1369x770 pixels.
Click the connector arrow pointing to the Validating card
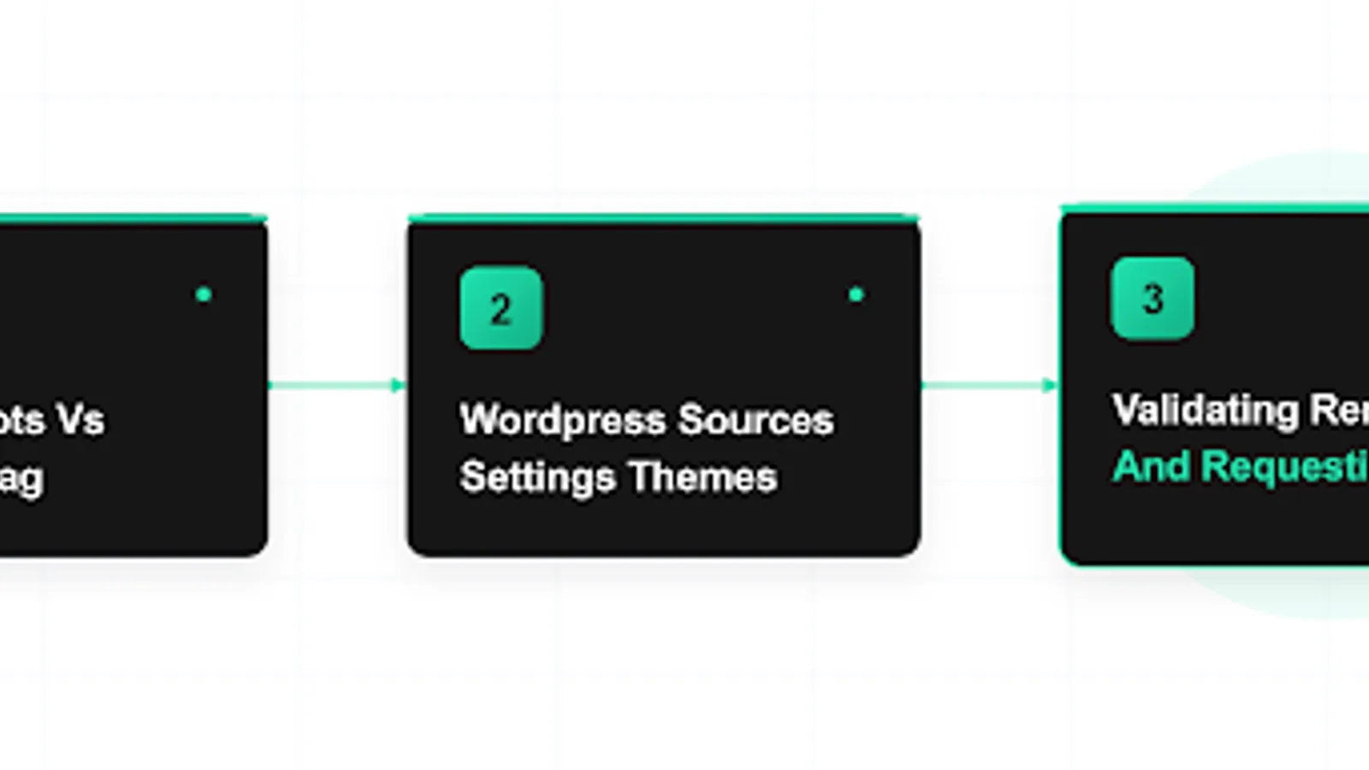coord(990,385)
